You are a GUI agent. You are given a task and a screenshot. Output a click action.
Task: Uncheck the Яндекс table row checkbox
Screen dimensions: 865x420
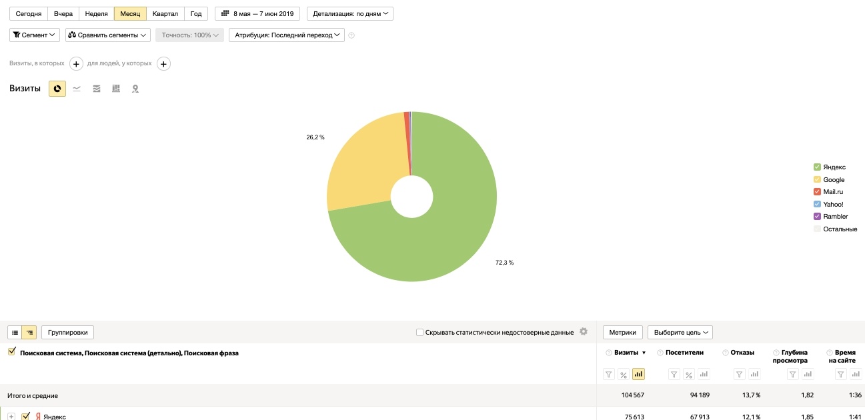[x=26, y=416]
